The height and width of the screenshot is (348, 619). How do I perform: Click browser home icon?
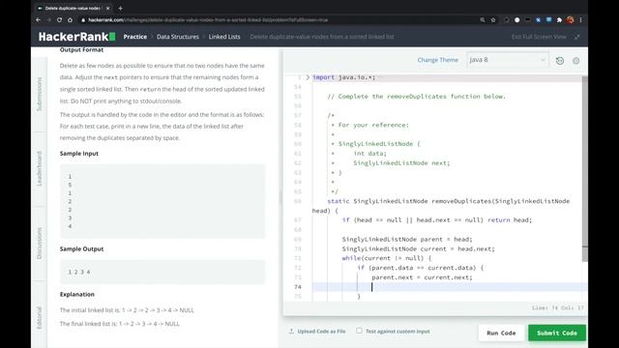tap(70, 19)
